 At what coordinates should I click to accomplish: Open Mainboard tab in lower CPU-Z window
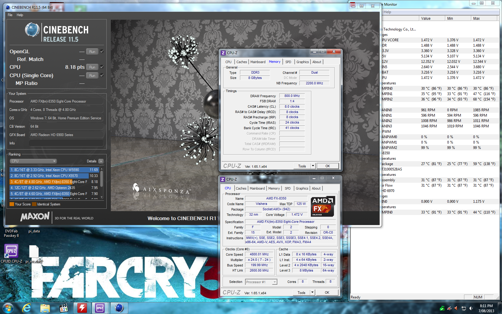(257, 188)
